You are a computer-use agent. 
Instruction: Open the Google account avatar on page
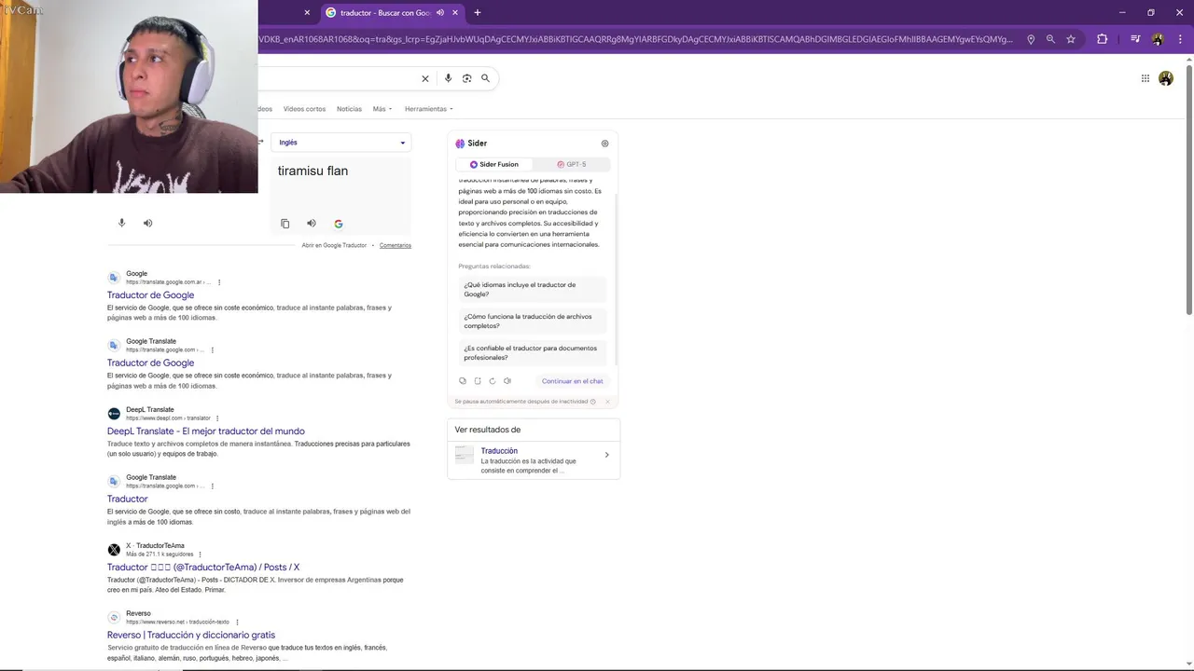coord(1166,78)
